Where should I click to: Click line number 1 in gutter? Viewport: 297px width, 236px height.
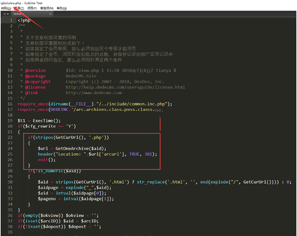tap(11, 20)
